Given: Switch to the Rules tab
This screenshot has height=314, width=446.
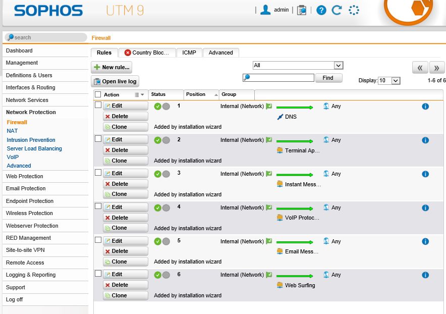Looking at the screenshot, I should pos(104,53).
